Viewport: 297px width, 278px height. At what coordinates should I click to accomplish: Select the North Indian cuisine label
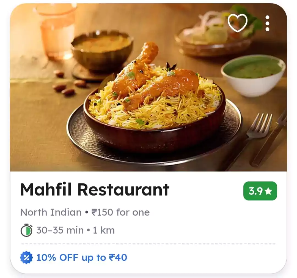click(x=51, y=212)
